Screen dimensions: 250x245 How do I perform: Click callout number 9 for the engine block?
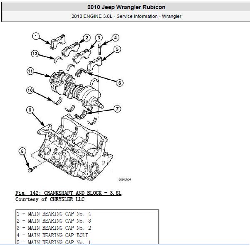tap(30, 110)
